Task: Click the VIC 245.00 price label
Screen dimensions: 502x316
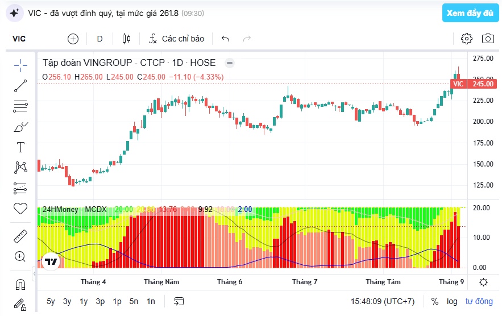Action: pyautogui.click(x=474, y=84)
